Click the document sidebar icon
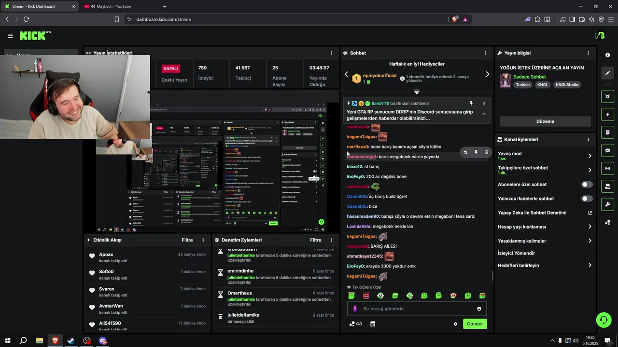The width and height of the screenshot is (618, 347). point(608,133)
